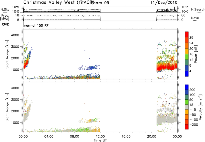The height and width of the screenshot is (142, 205).
Task: Click the 'Freq. [MHz]' axis label
Action: point(5,17)
